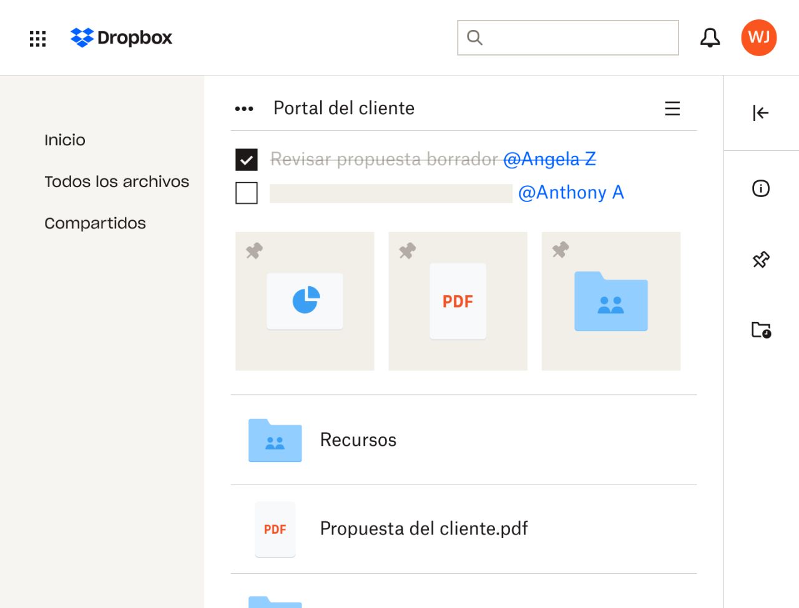Check the task assigned to @Anthony A

tap(247, 193)
